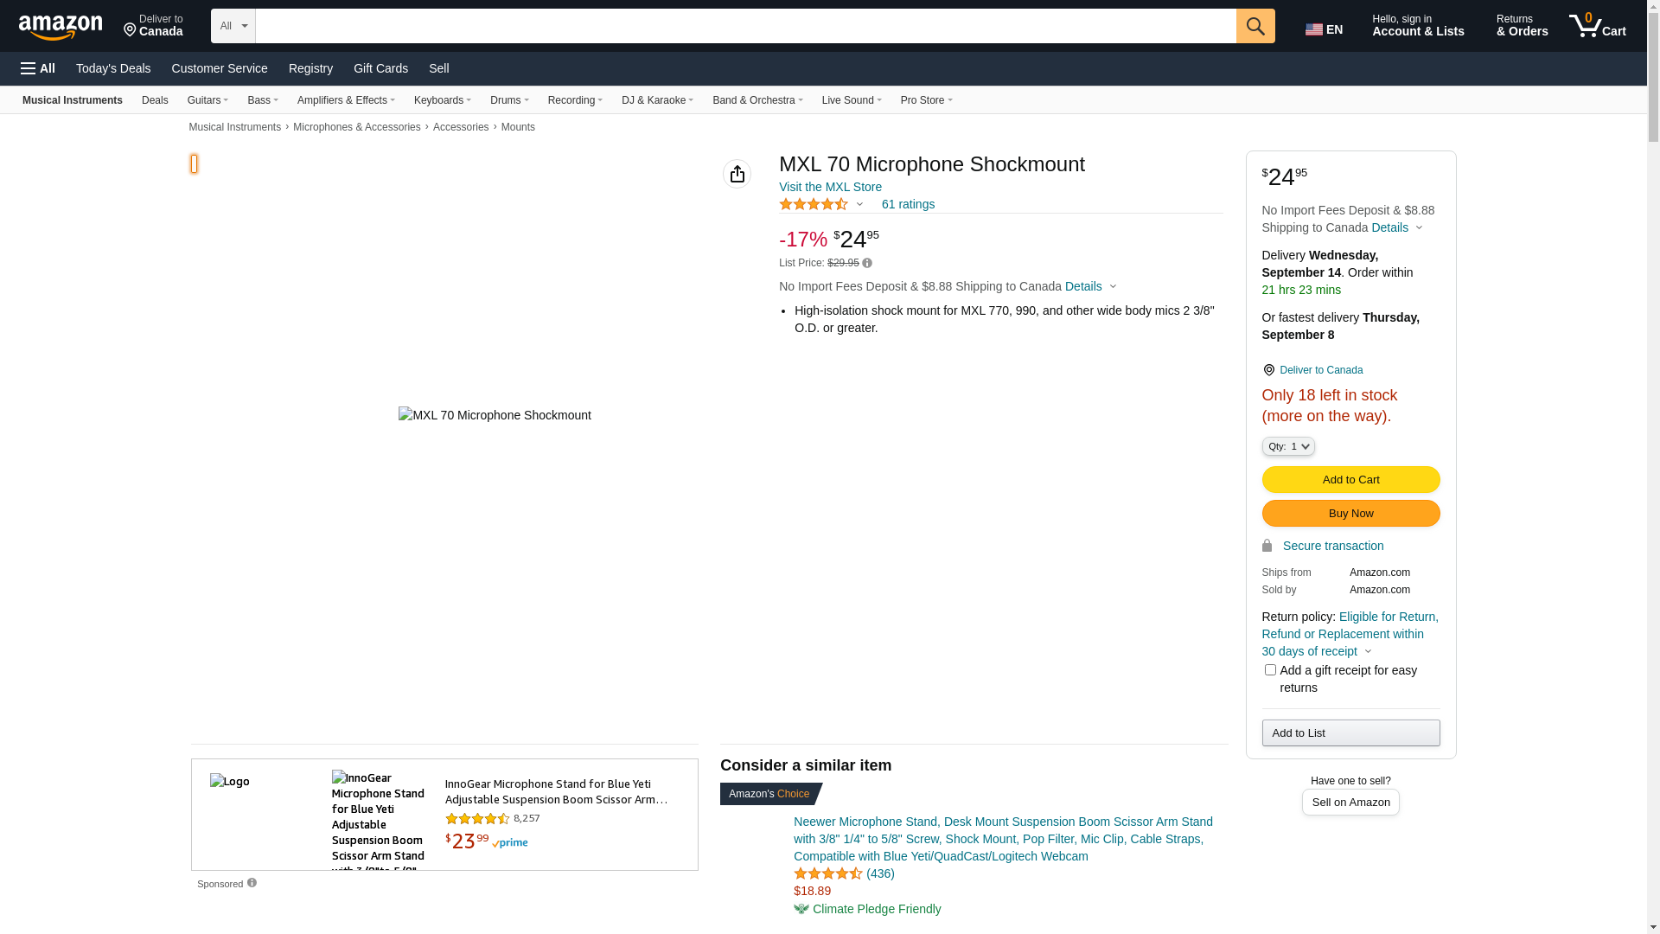The image size is (1660, 934).
Task: Click the Climate Pledge Friendly leaf icon
Action: pyautogui.click(x=801, y=909)
